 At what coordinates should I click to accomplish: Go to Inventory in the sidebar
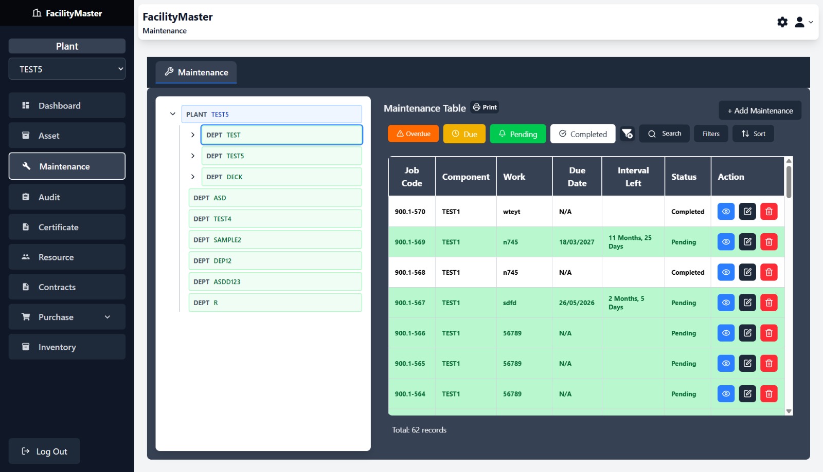(x=67, y=347)
